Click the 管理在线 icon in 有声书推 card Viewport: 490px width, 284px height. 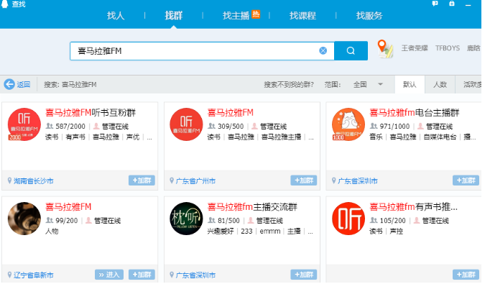(x=417, y=220)
